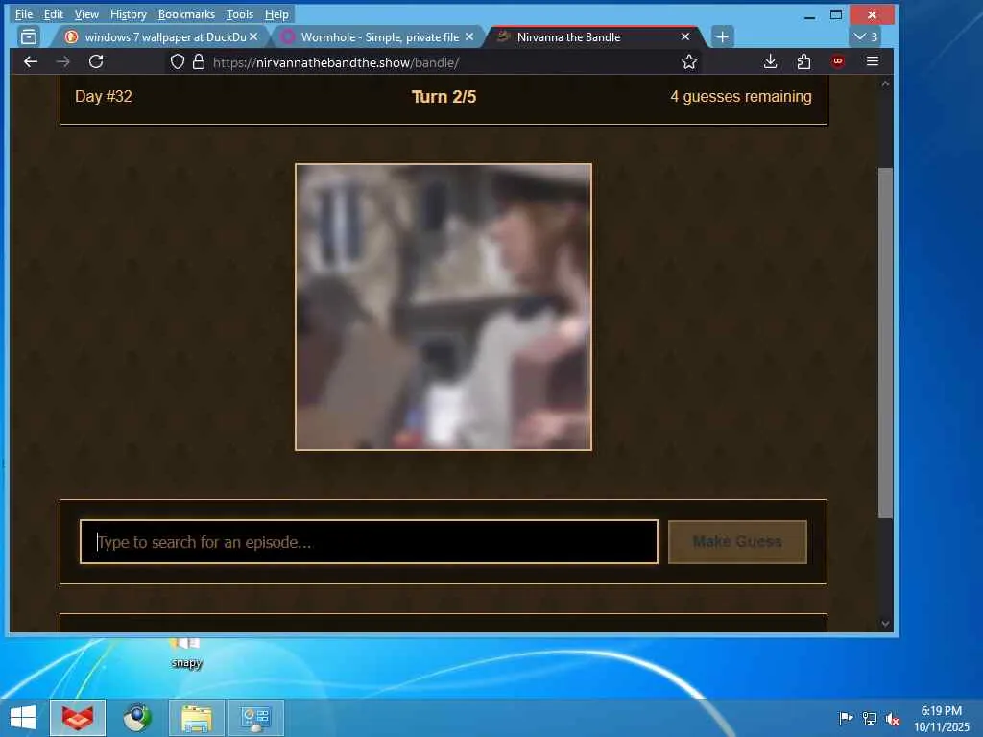Open File Explorer from the taskbar
Image resolution: width=983 pixels, height=737 pixels.
(x=197, y=718)
